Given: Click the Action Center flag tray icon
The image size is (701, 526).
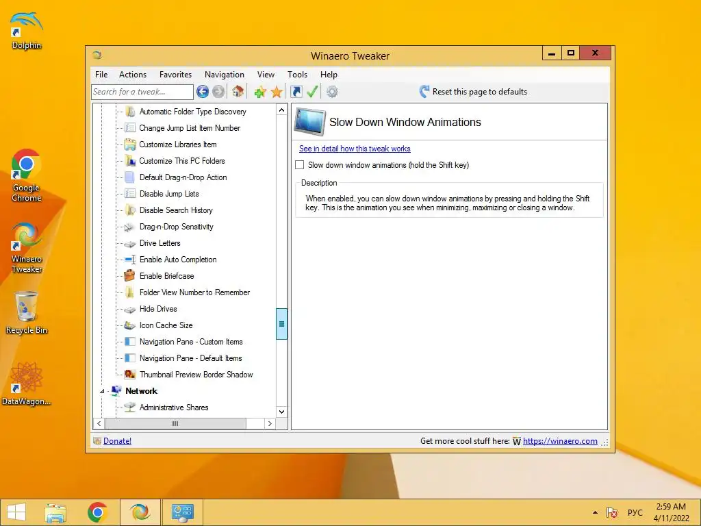Looking at the screenshot, I should (611, 512).
